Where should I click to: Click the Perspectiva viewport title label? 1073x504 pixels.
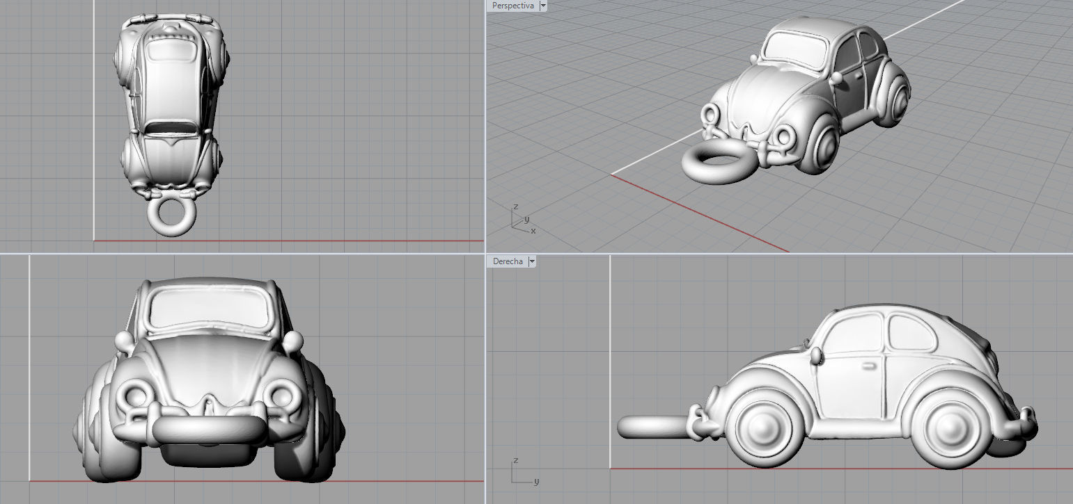pyautogui.click(x=512, y=6)
